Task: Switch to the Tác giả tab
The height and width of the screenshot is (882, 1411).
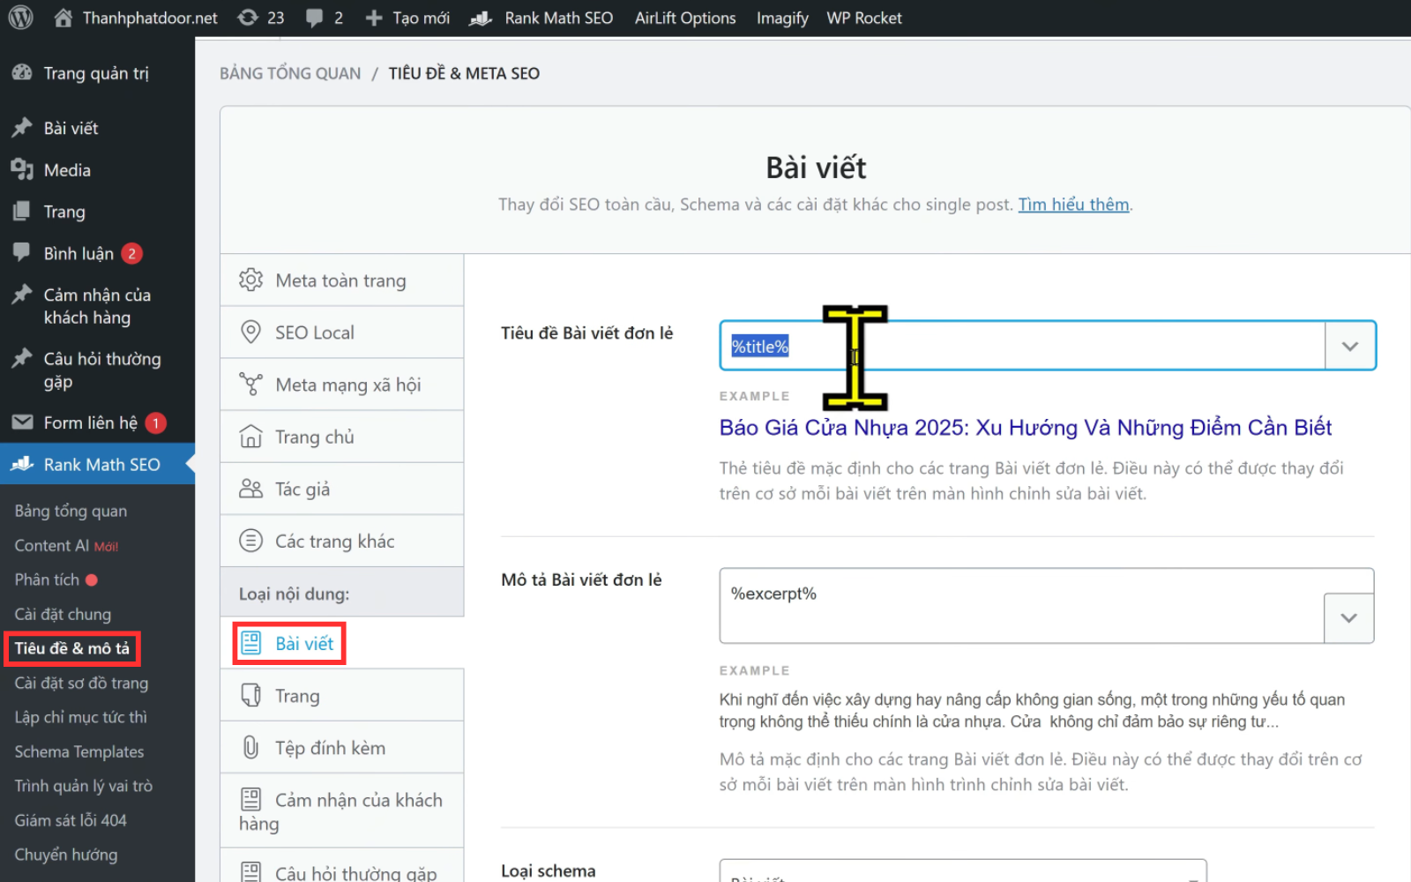Action: pyautogui.click(x=341, y=489)
